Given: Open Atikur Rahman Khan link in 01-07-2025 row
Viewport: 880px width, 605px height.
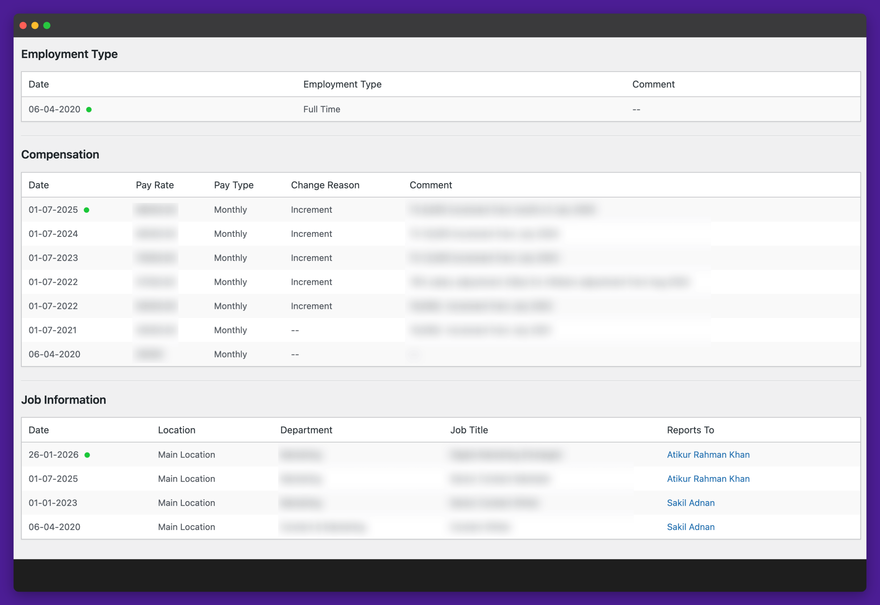Looking at the screenshot, I should [x=708, y=479].
